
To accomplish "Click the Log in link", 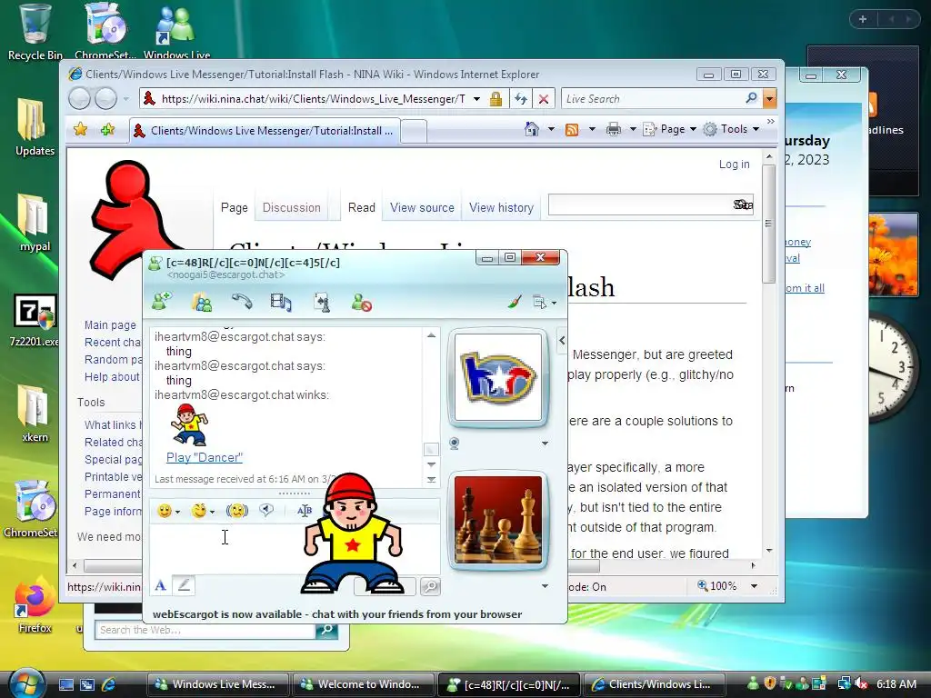I will point(734,165).
